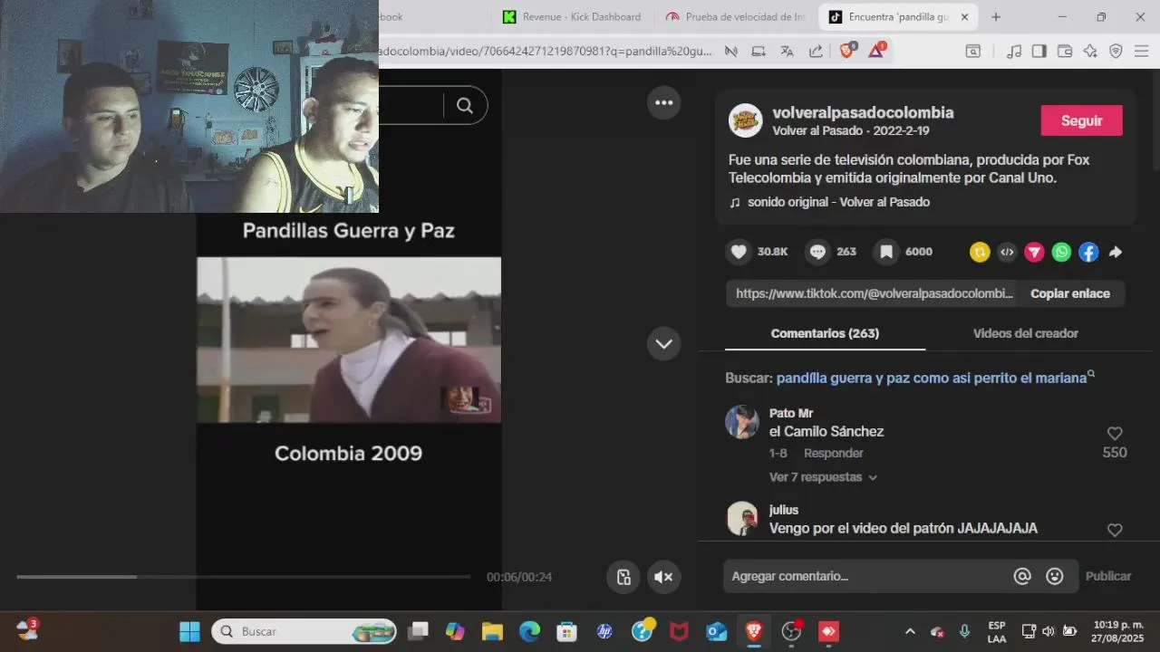
Task: Open julius's profile avatar
Action: tap(742, 519)
